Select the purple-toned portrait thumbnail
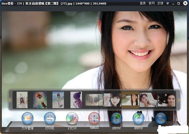 pos(76,100)
